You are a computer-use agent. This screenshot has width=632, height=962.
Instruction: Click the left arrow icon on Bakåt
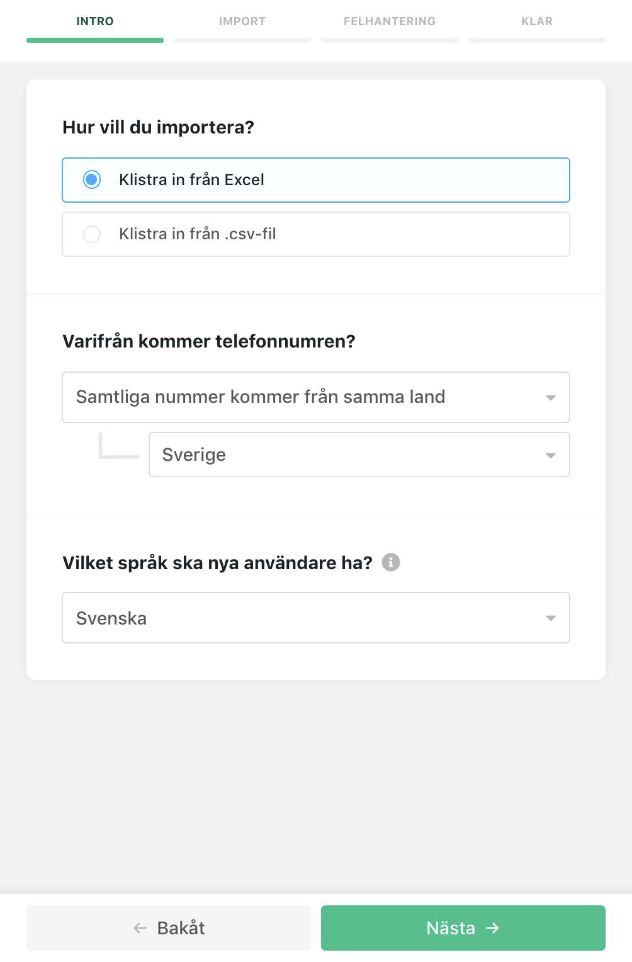point(140,928)
